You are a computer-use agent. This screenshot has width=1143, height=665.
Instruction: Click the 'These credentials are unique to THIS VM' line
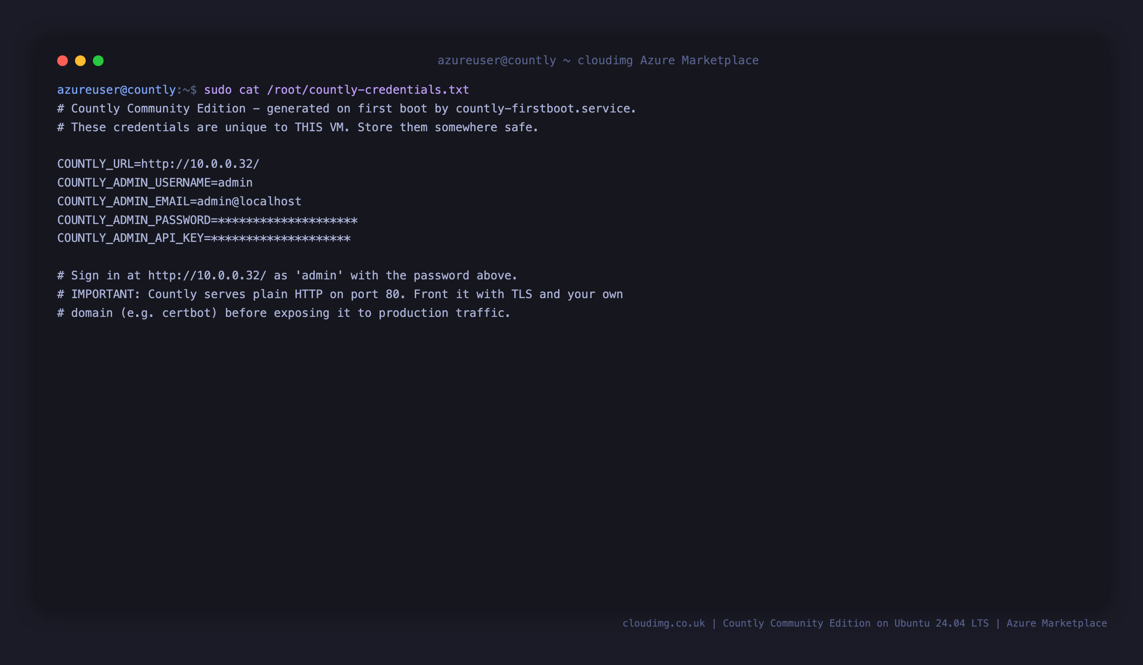[x=297, y=127]
